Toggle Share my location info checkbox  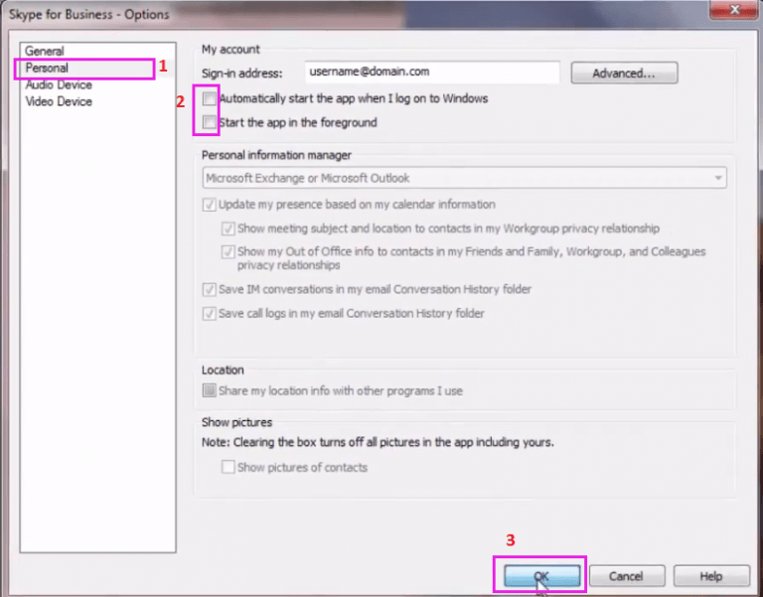[210, 390]
